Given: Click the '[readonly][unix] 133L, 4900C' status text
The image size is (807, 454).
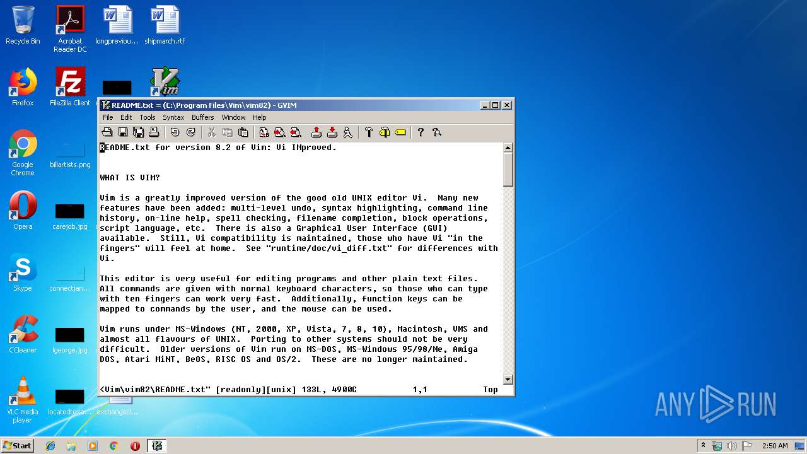Looking at the screenshot, I should (286, 390).
